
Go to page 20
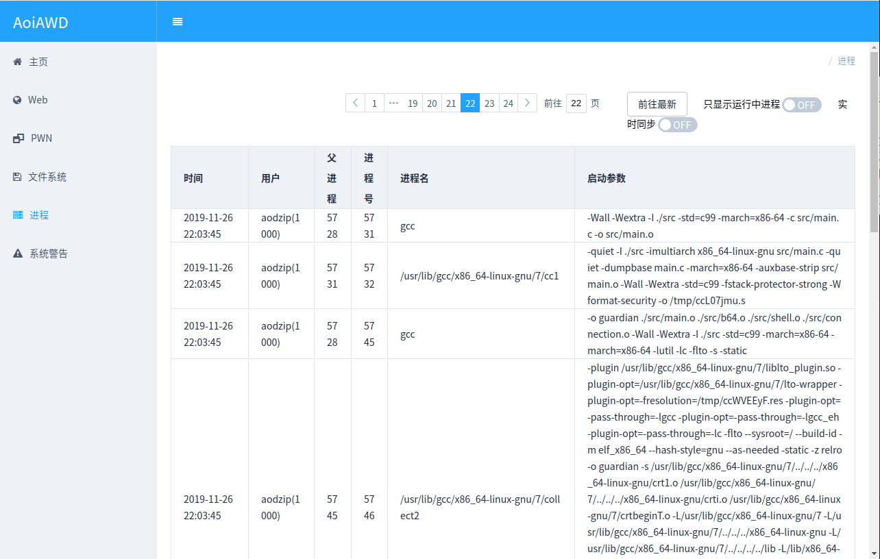point(432,103)
